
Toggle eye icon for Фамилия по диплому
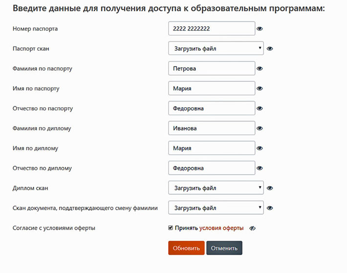pos(260,128)
